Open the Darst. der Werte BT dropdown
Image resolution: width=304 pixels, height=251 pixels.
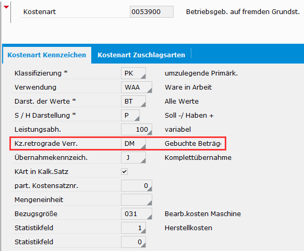click(133, 102)
